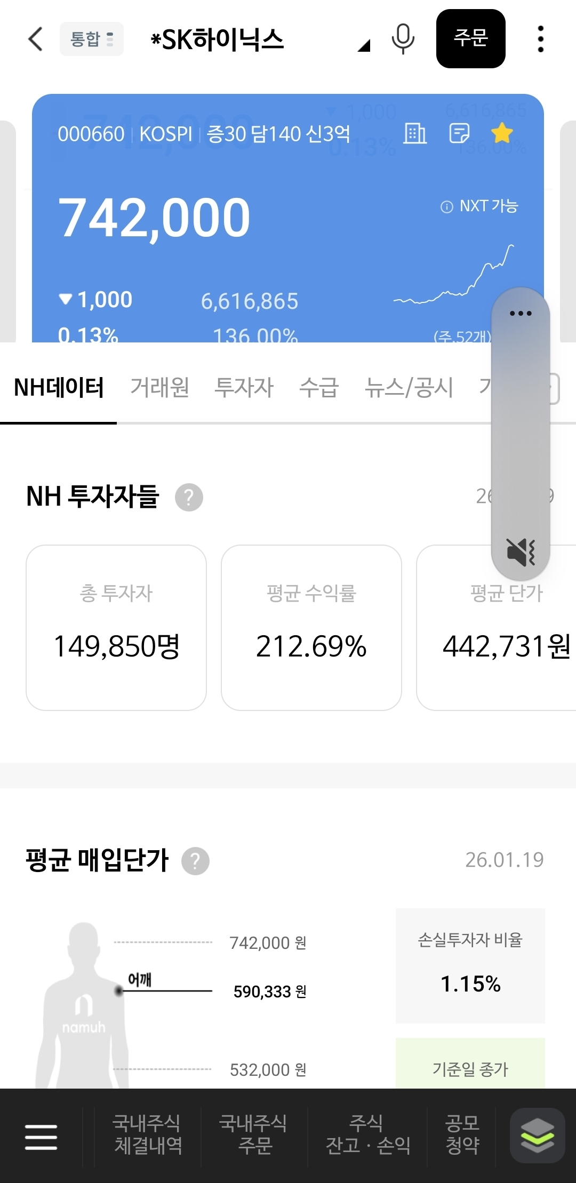Image resolution: width=576 pixels, height=1183 pixels.
Task: Switch the 통합 market selector
Action: 92,39
